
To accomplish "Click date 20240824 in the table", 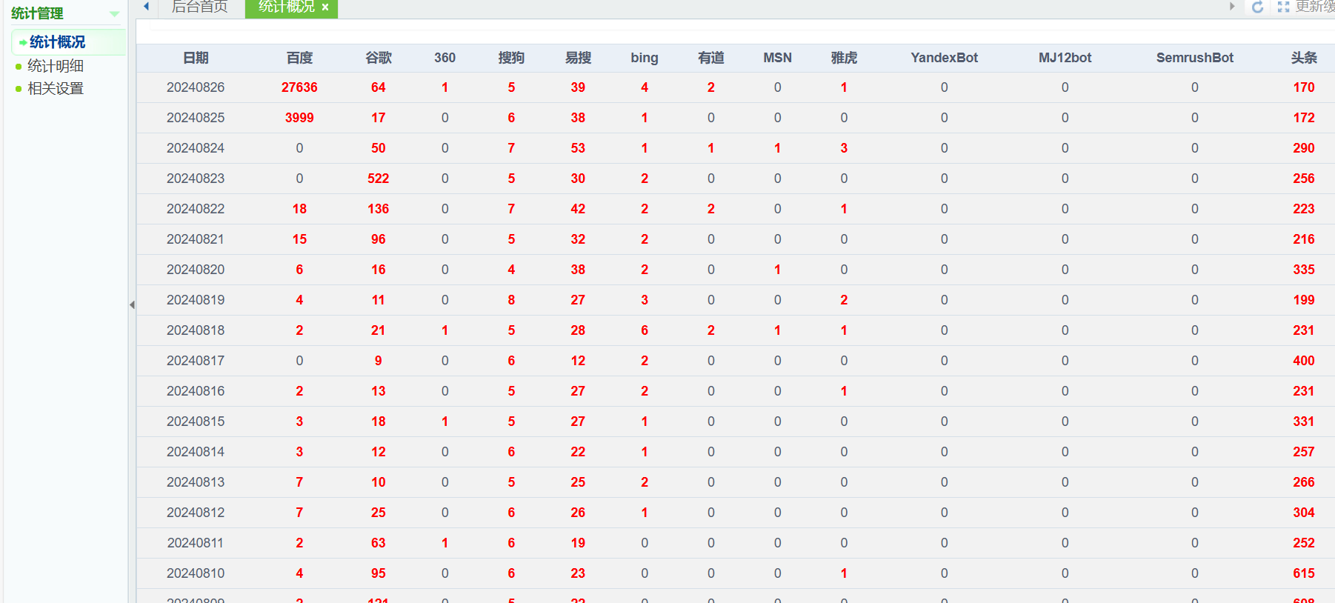I will [x=196, y=148].
